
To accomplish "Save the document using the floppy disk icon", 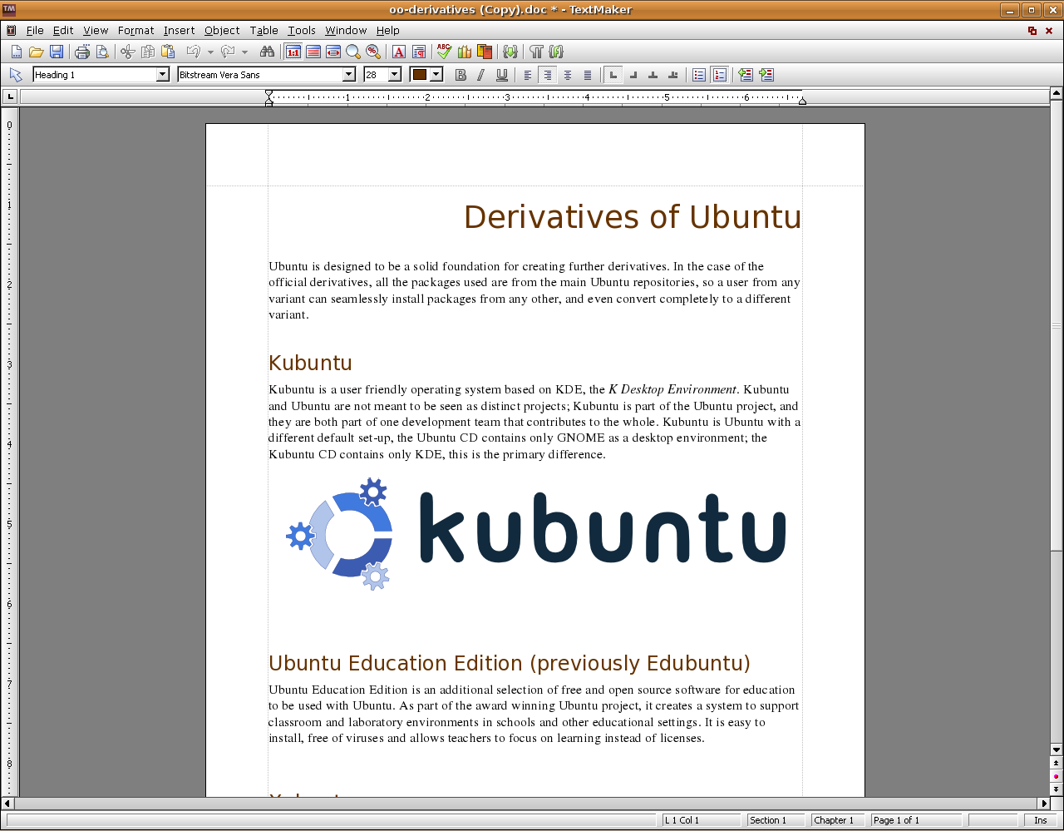I will 56,52.
